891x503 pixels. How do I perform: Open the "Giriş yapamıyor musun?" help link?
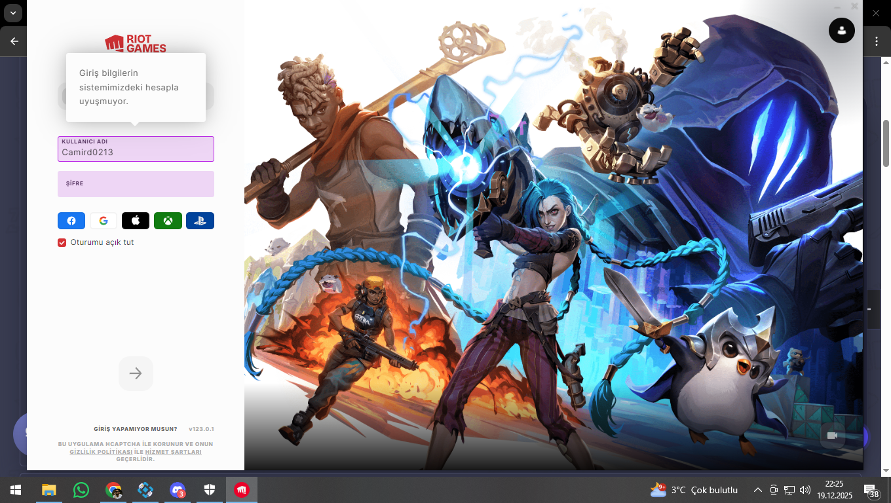[x=136, y=429]
